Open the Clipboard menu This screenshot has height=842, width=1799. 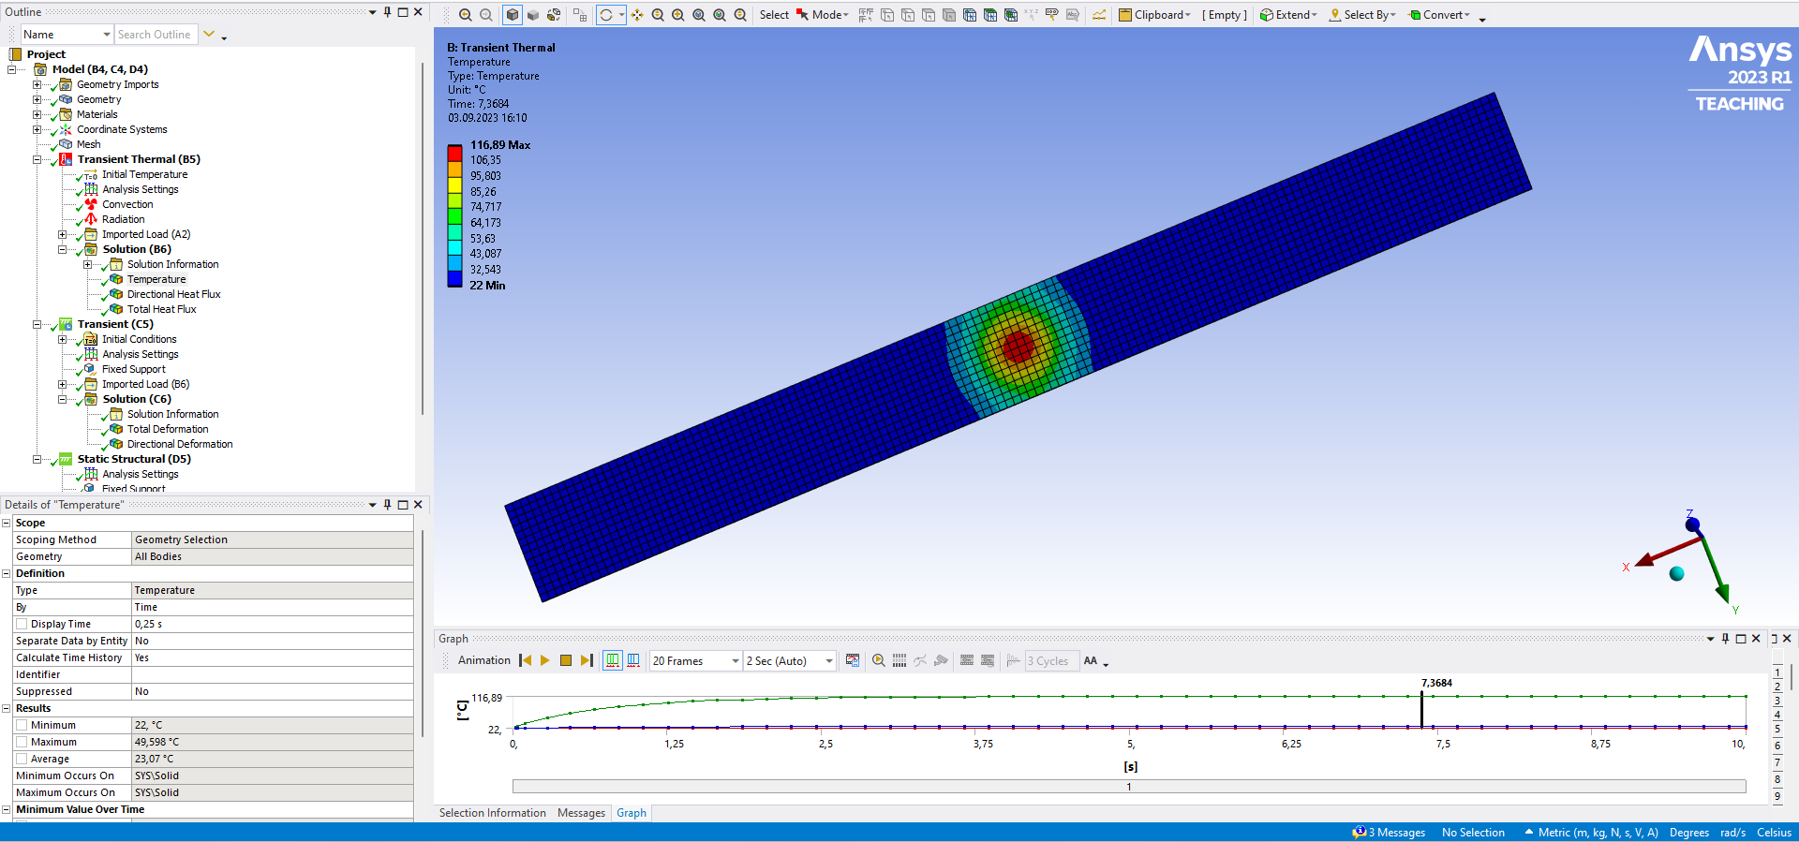1154,15
